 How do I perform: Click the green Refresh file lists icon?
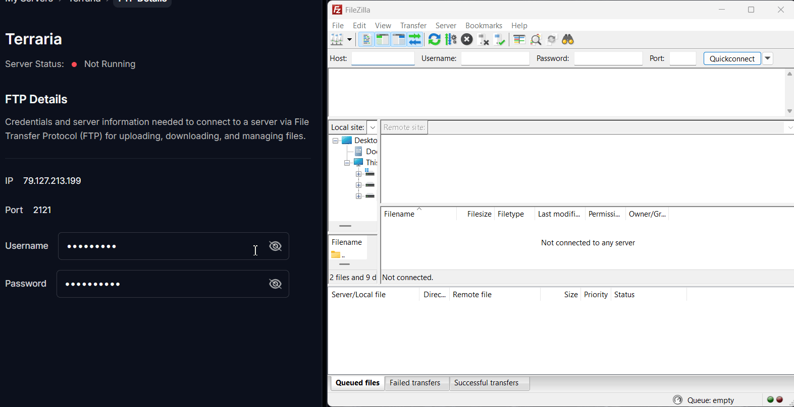coord(434,39)
